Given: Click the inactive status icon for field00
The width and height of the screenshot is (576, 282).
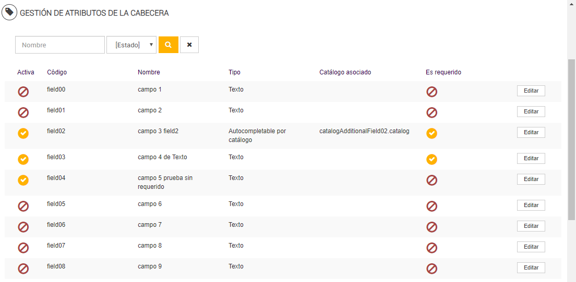Looking at the screenshot, I should (x=23, y=92).
